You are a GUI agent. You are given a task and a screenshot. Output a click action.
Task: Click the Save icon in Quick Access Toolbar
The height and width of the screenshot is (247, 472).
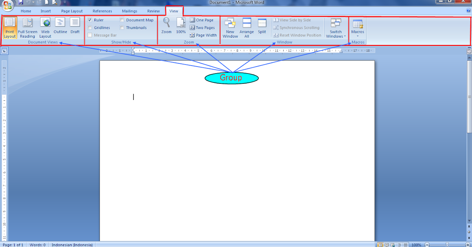tap(21, 2)
